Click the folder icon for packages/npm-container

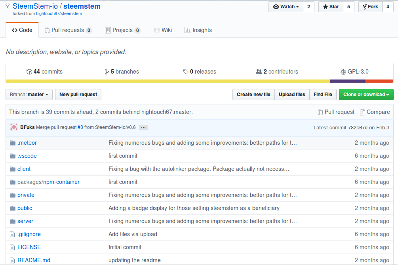pos(13,182)
